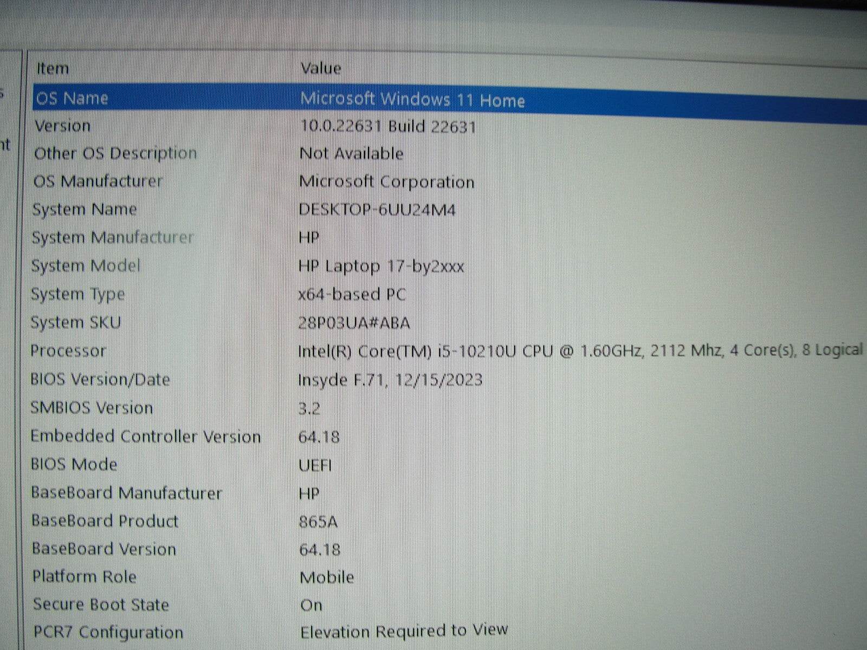Click the PCR7 Configuration item label
The image size is (867, 650).
108,632
